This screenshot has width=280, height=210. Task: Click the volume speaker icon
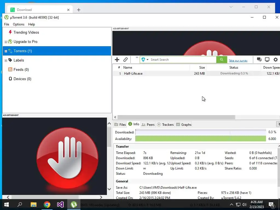coord(244,205)
